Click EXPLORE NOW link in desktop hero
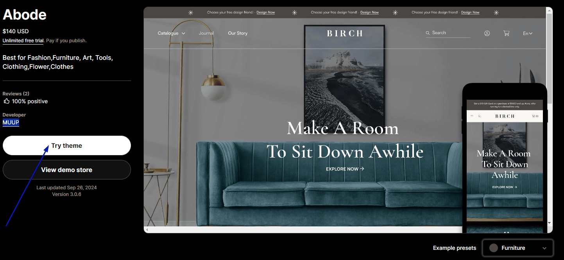Viewport: 564px width, 260px height. pyautogui.click(x=345, y=169)
